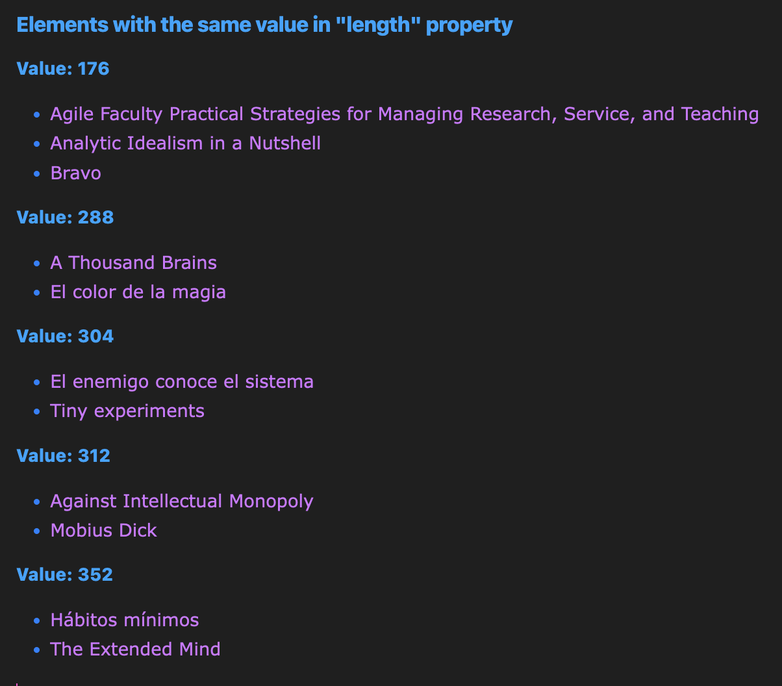Open the Agile Faculty Practical Strategies link
782x686 pixels.
tap(405, 114)
